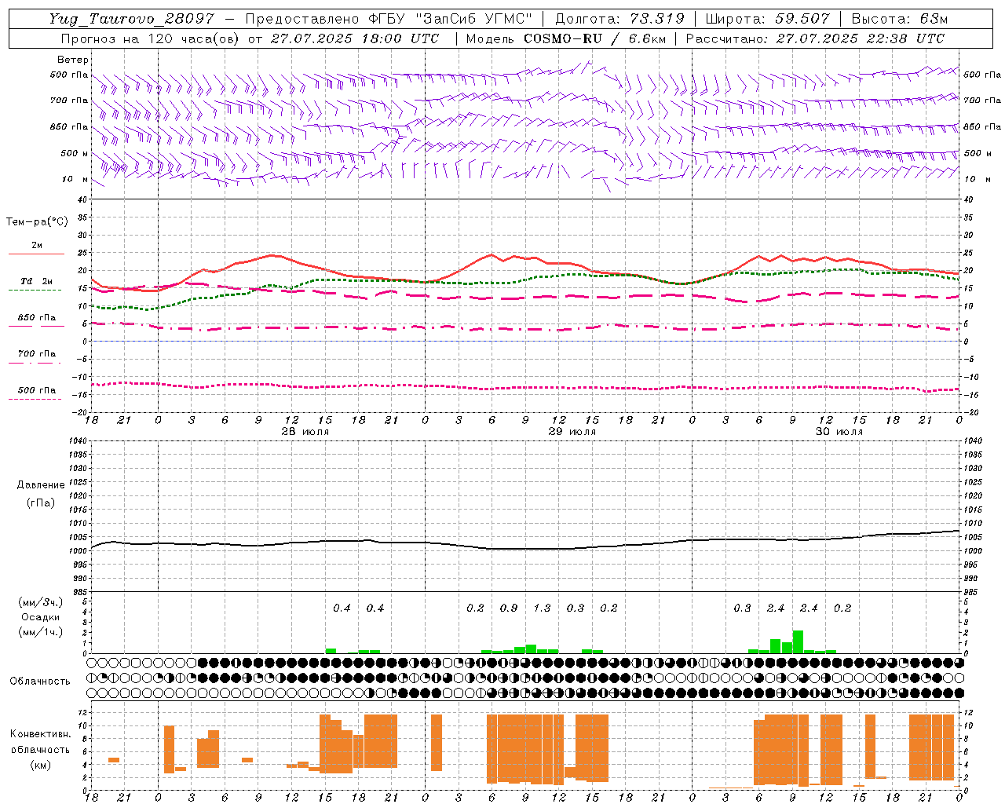Click the (мм/3ч.) precipitation unit label
This screenshot has width=1005, height=804.
(41, 603)
